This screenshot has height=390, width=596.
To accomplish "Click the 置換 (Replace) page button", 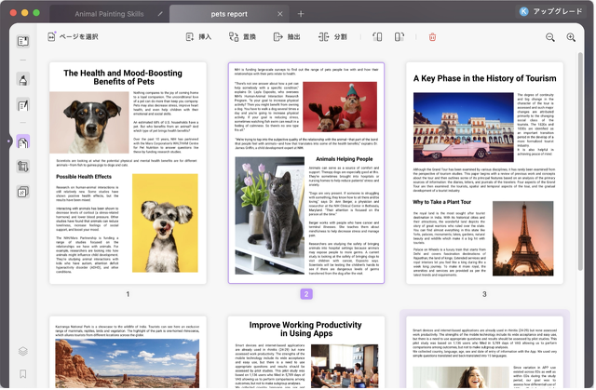I will pyautogui.click(x=240, y=37).
